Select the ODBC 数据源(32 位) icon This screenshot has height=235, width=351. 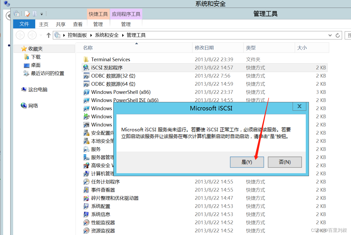[86, 76]
